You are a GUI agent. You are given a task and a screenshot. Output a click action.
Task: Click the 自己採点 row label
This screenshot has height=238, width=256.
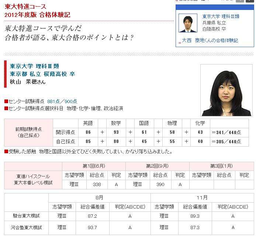(x=65, y=141)
